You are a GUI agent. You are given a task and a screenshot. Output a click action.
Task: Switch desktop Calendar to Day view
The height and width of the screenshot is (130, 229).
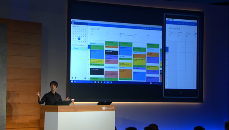[x=137, y=28]
